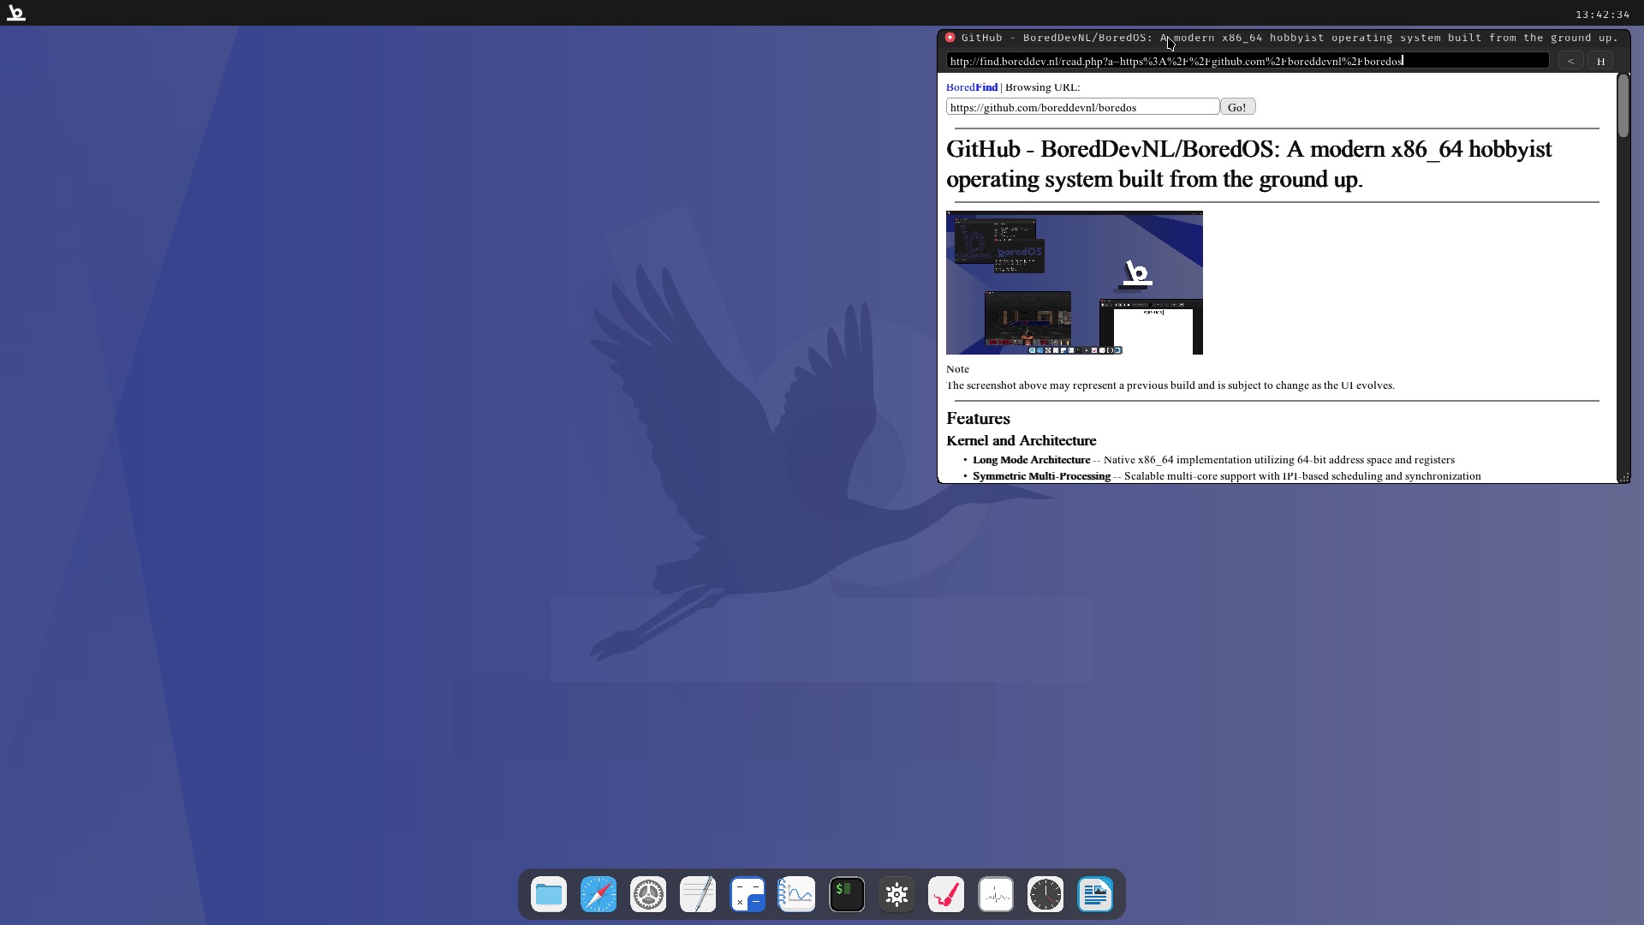This screenshot has width=1644, height=925.
Task: Click the 'H' home button in browser
Action: click(x=1600, y=61)
